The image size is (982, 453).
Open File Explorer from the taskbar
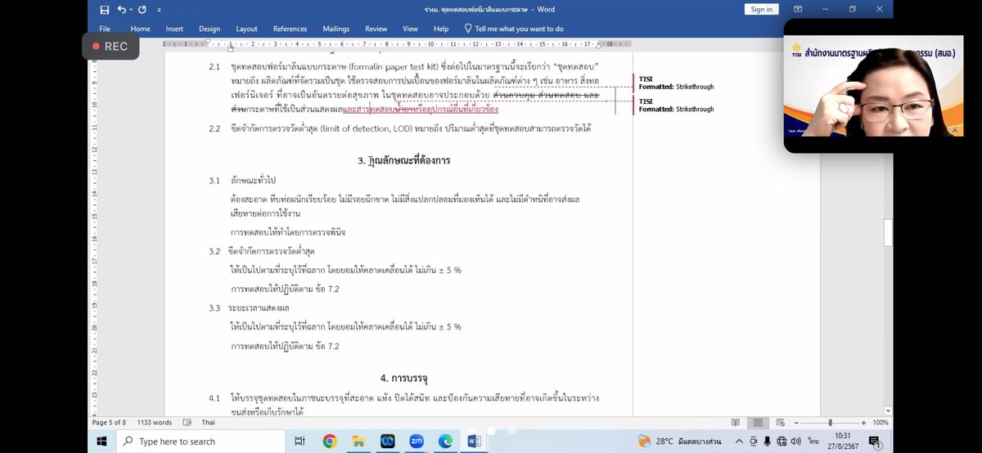(358, 442)
